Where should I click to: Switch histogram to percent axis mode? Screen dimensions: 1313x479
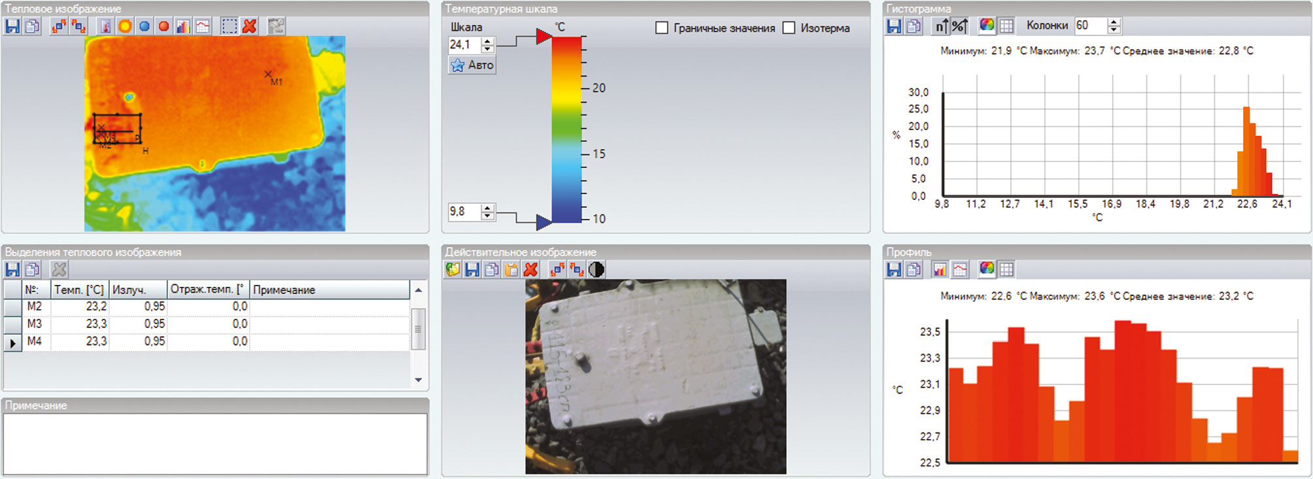click(959, 26)
